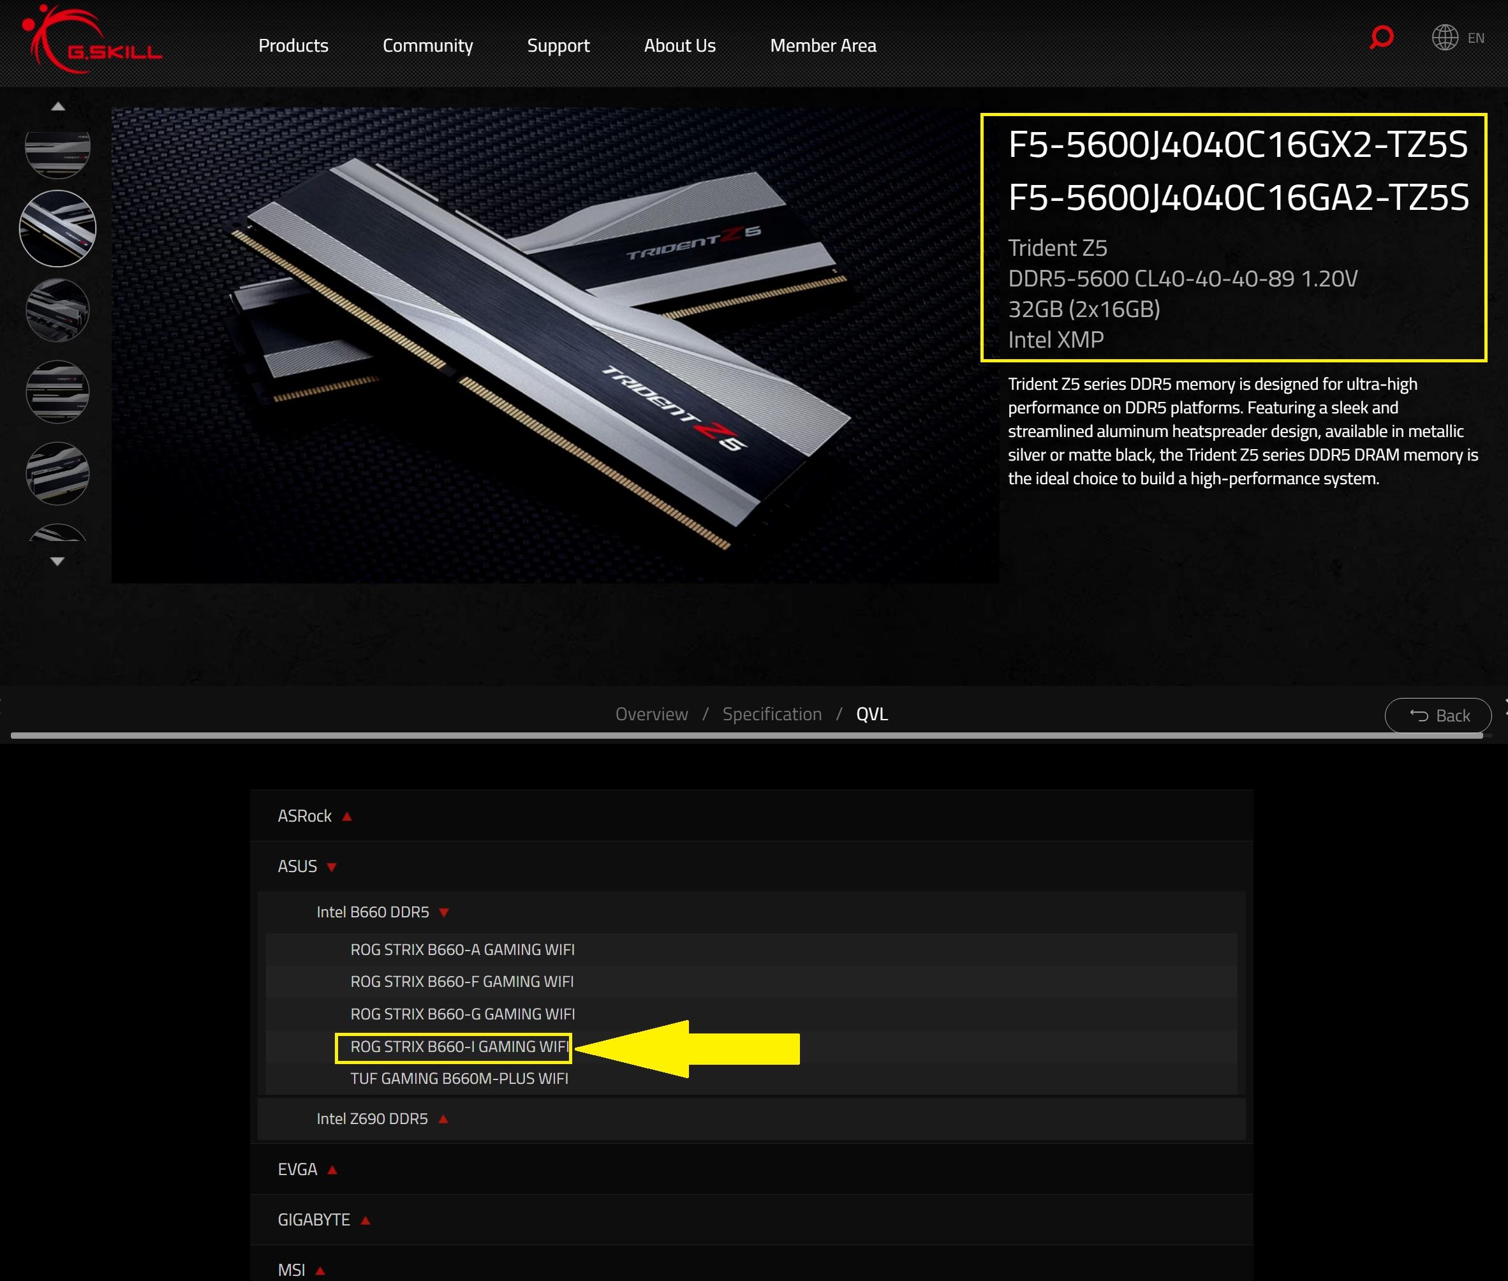Collapse the ASUS motherboard list
Viewport: 1508px width, 1281px height.
(x=751, y=866)
